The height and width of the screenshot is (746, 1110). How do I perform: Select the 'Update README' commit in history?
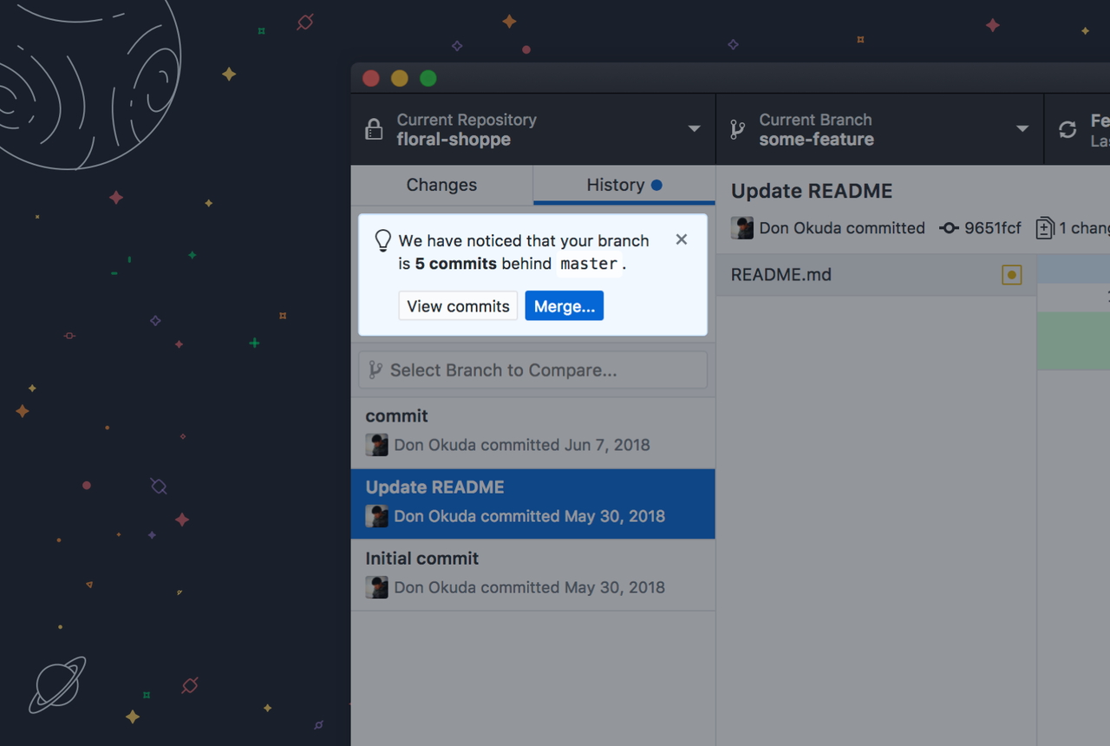[x=533, y=504]
